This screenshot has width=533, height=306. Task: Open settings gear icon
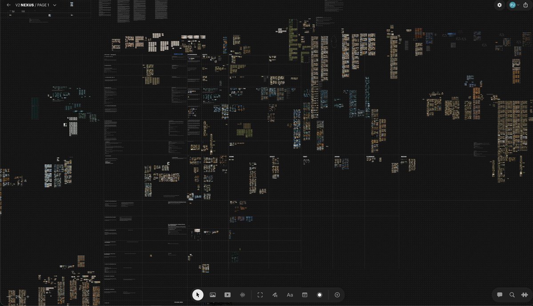click(x=499, y=5)
